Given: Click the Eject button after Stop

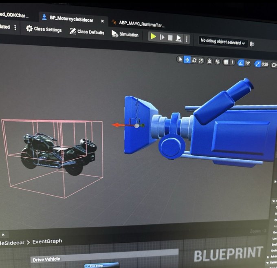Looking at the screenshot, I should (178, 38).
